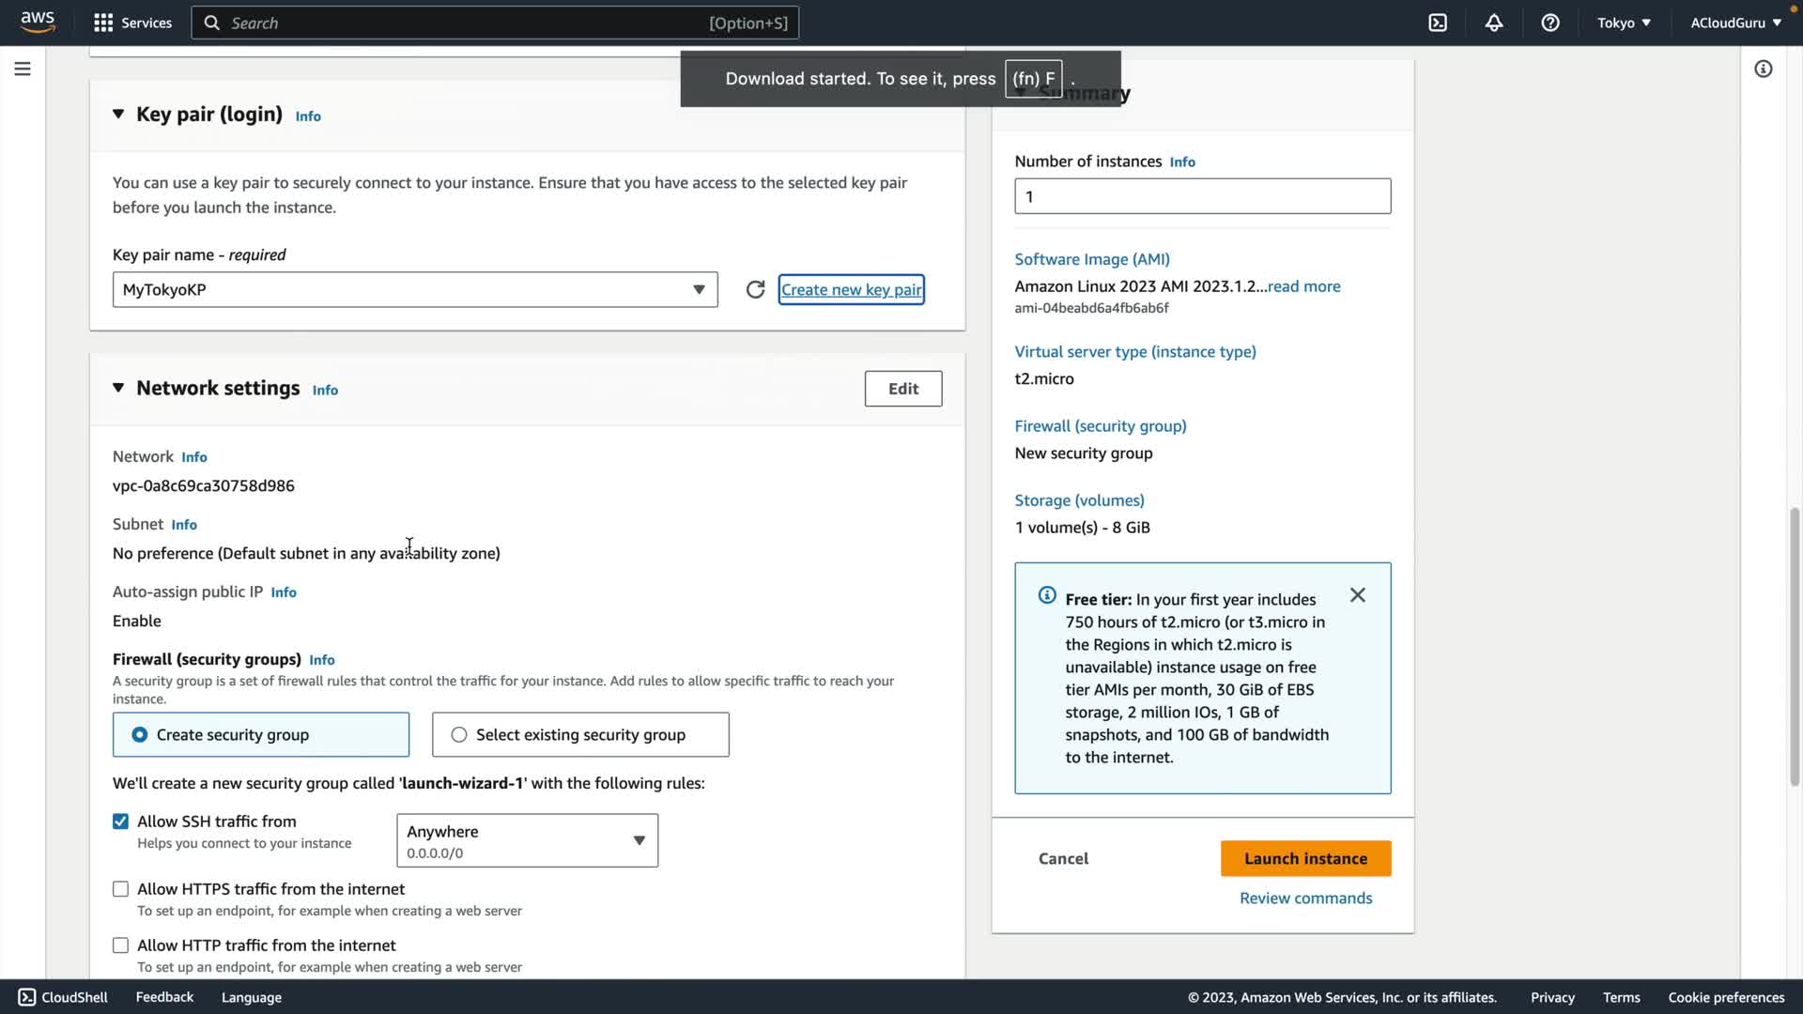Open the info panel icon at right
Viewport: 1803px width, 1014px height.
click(1764, 69)
